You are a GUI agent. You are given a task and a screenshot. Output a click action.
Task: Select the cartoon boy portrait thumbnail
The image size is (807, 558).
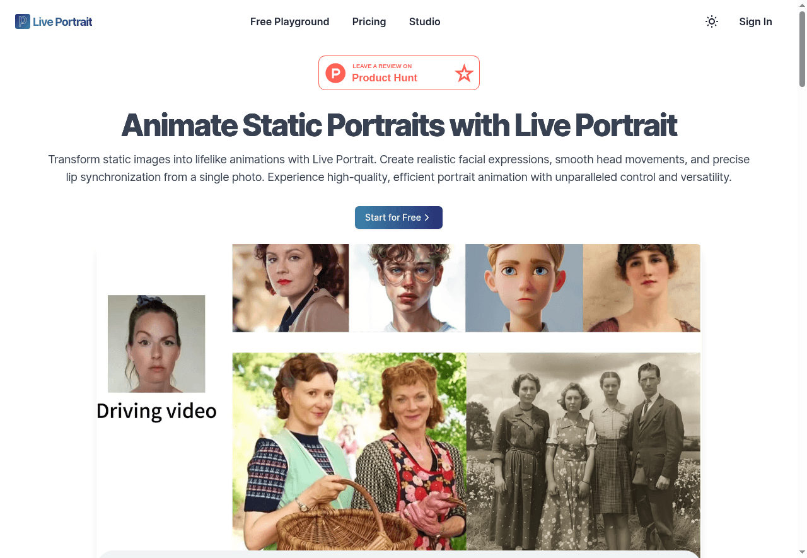[524, 288]
